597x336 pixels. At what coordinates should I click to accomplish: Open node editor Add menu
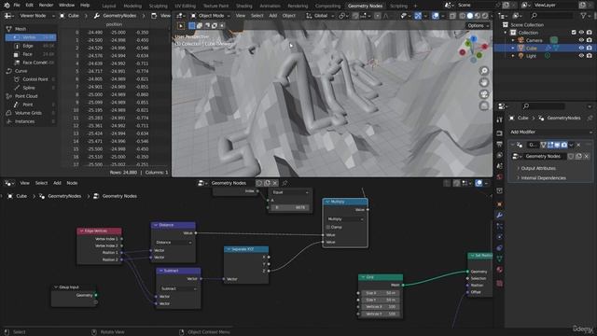click(57, 183)
